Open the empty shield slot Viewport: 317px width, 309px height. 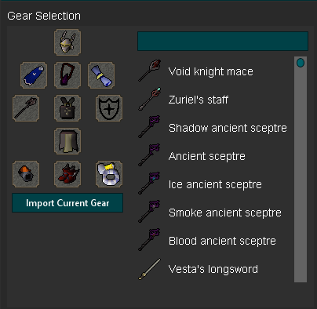coord(109,108)
